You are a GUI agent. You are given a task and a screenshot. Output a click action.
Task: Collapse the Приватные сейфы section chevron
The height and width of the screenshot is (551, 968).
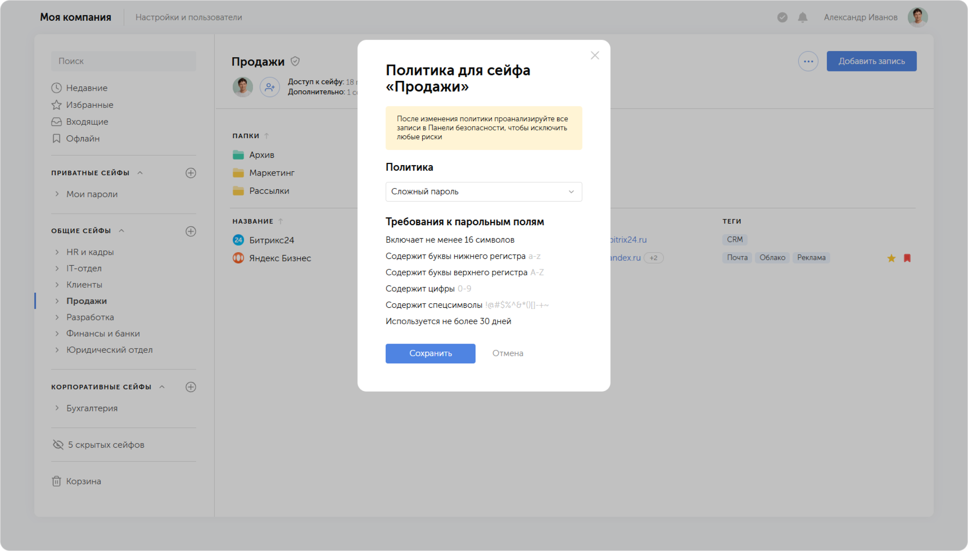pyautogui.click(x=140, y=173)
